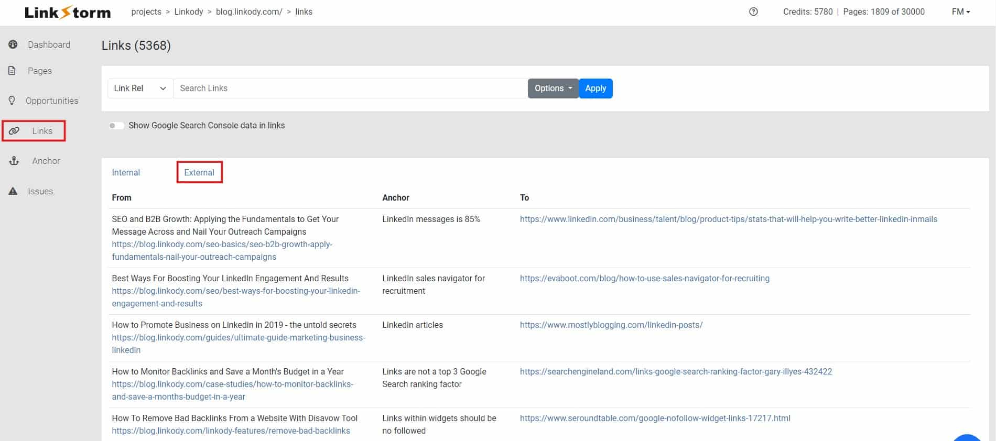Open the FM user account menu
The image size is (996, 441).
click(960, 12)
